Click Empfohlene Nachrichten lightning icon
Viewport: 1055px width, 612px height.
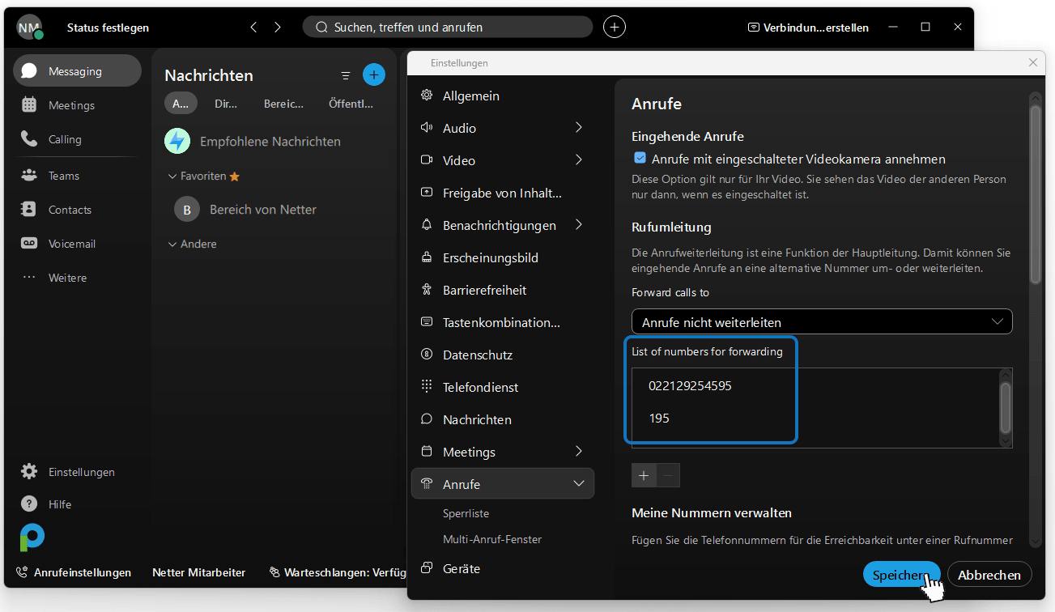[x=177, y=141]
